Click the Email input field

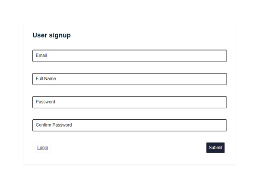coord(129,56)
